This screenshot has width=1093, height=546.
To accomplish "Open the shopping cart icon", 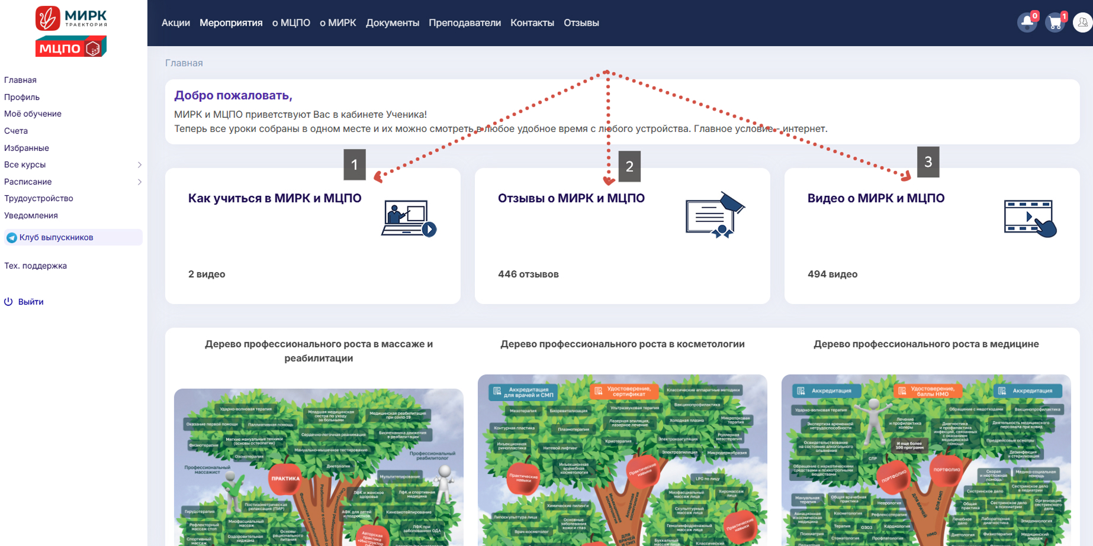I will [x=1055, y=22].
